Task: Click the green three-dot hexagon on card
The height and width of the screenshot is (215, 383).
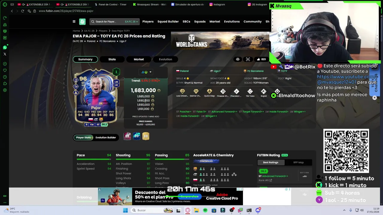Action: pyautogui.click(x=116, y=72)
